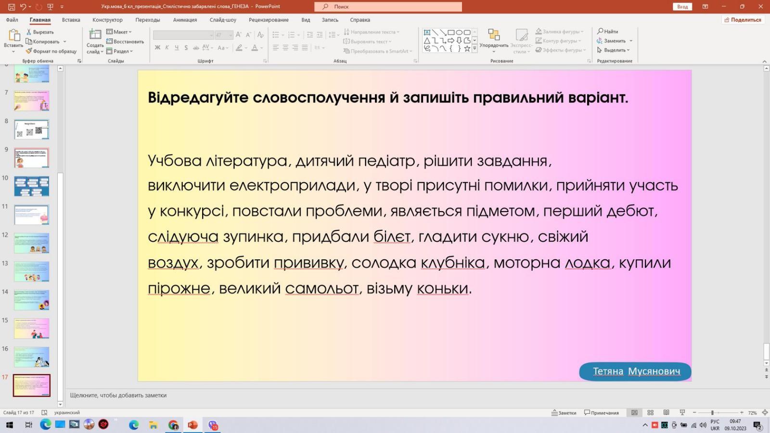Switch to Animation (Анимация) tab

tap(185, 20)
